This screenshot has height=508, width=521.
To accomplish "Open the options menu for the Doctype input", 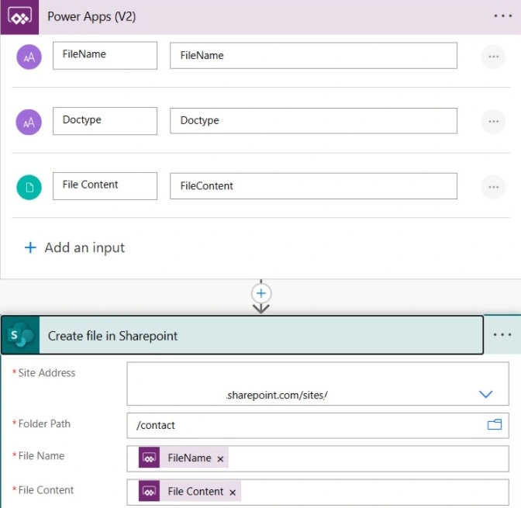I will 493,121.
